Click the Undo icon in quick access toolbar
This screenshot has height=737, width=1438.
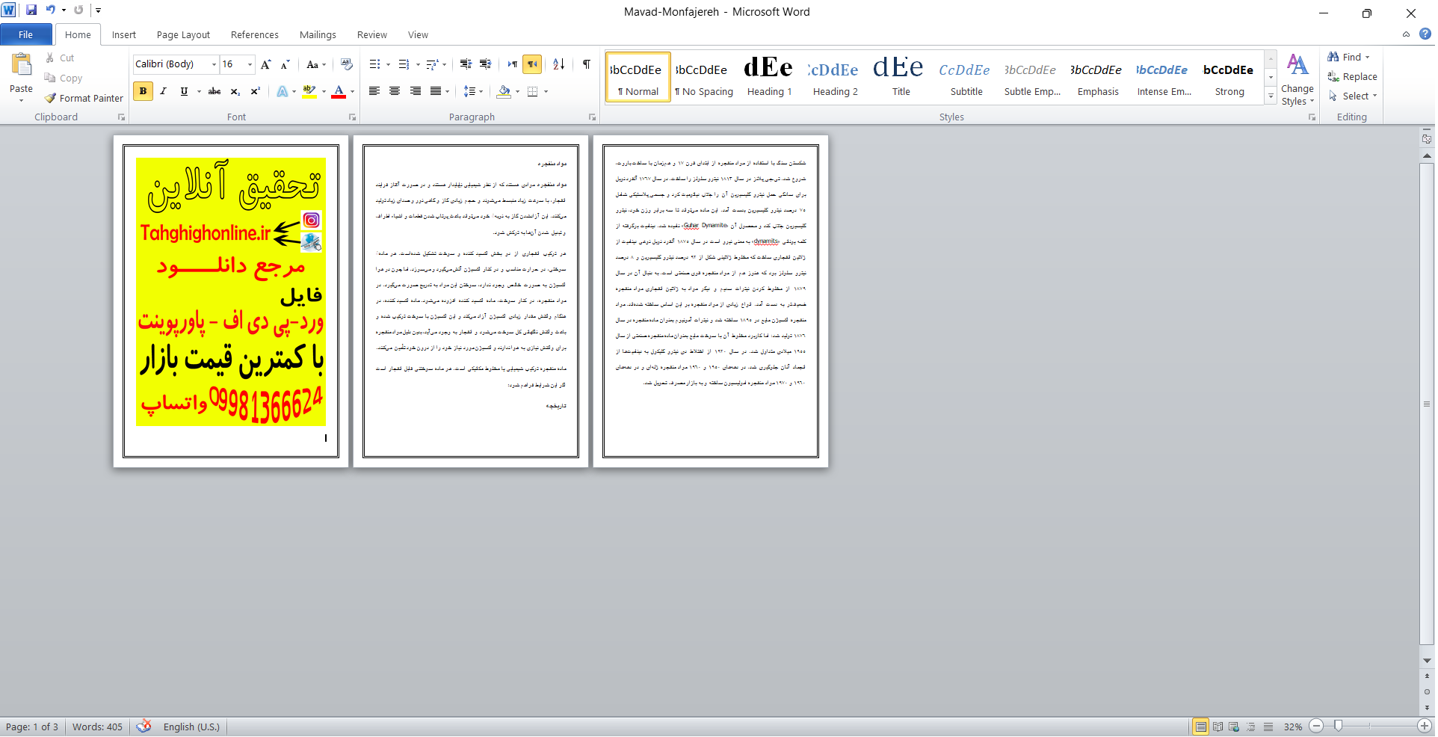click(50, 10)
